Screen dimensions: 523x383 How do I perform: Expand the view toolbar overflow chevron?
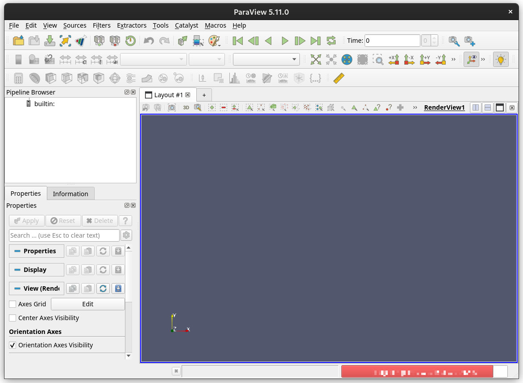[415, 107]
